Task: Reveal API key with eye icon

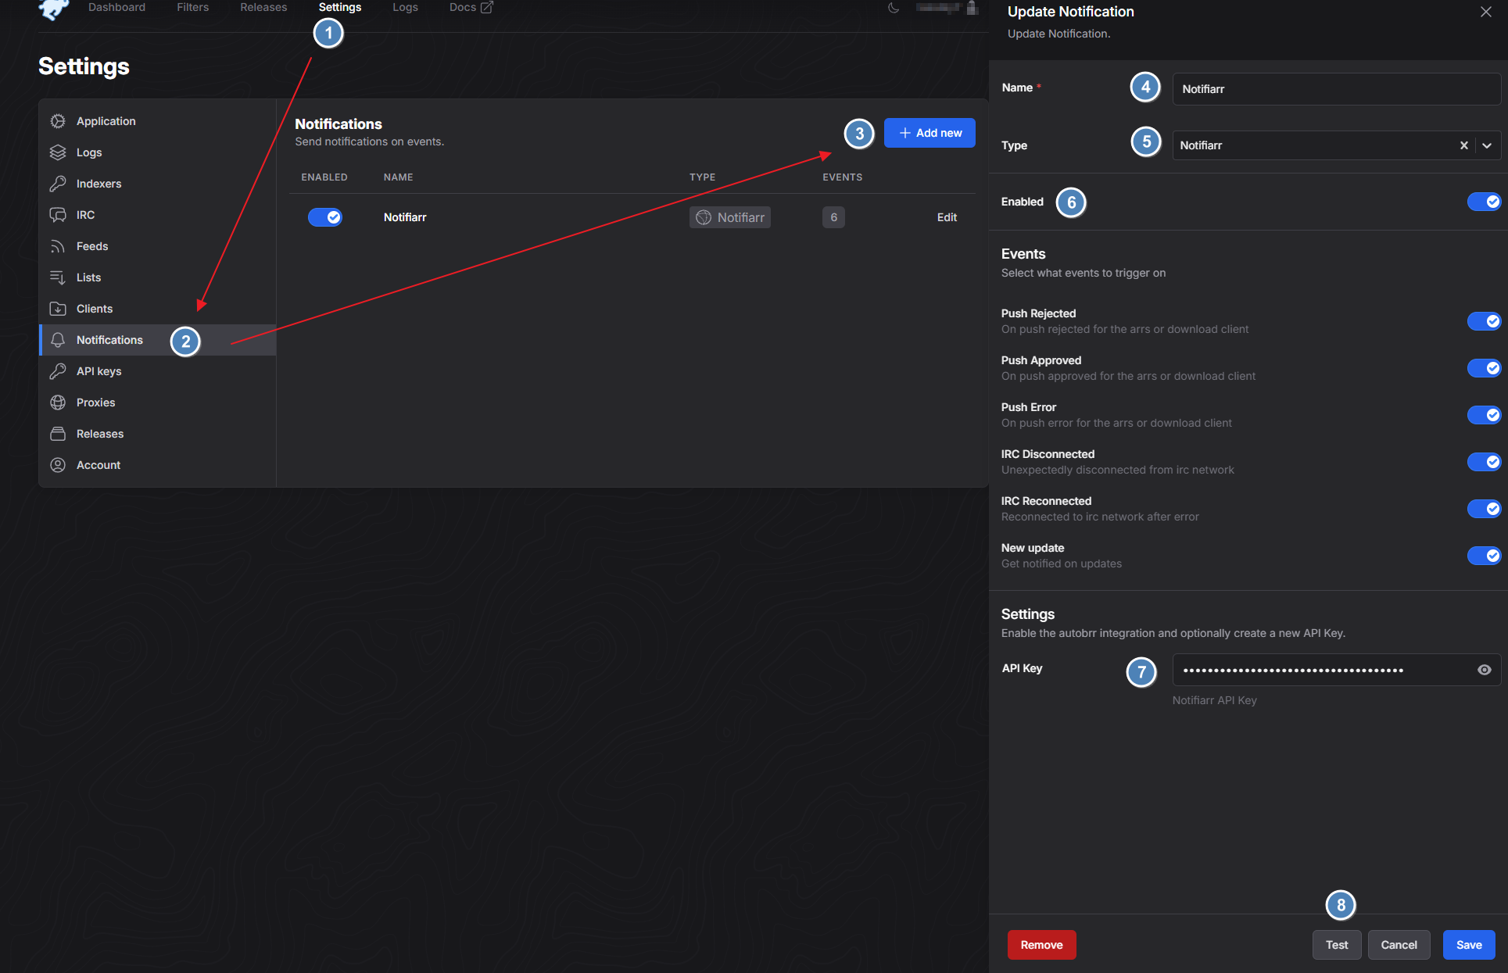Action: pyautogui.click(x=1485, y=670)
